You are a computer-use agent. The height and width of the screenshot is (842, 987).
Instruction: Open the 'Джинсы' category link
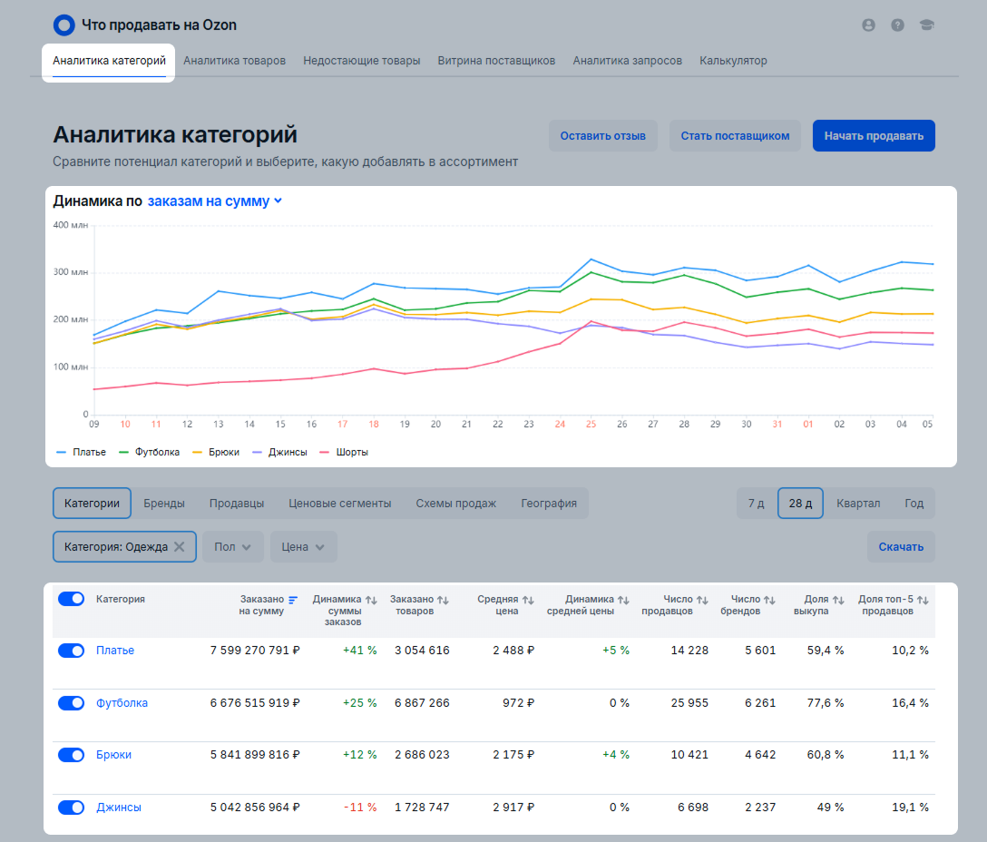tap(118, 808)
